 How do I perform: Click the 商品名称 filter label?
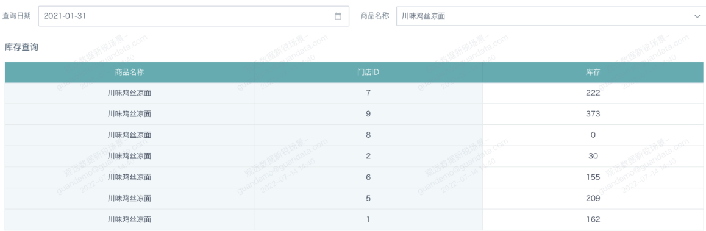(x=374, y=16)
